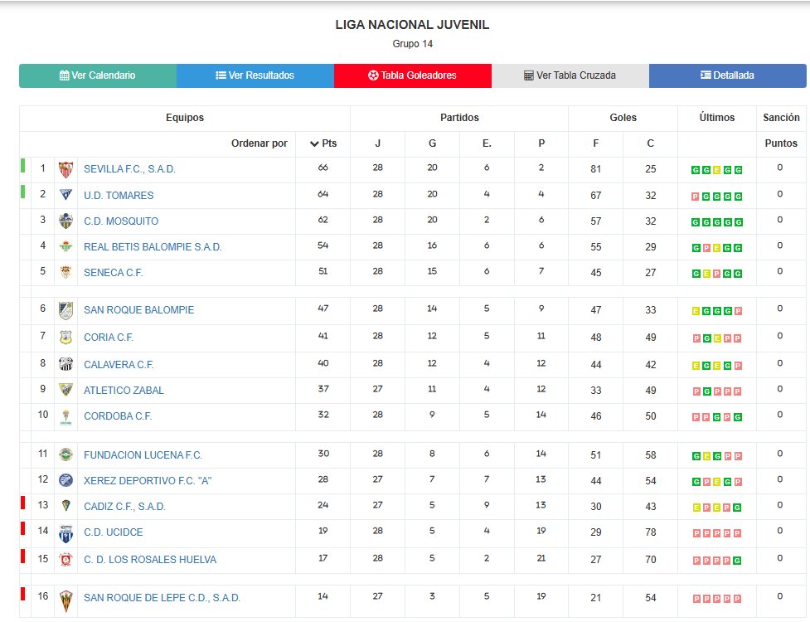Click the Cadiz C.F. club crest
This screenshot has height=622, width=810.
[x=65, y=506]
